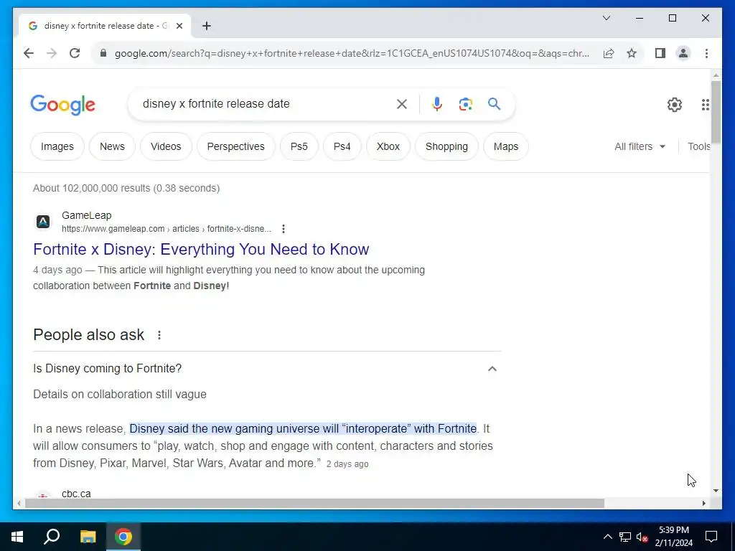Click the scroll down arrow
This screenshot has height=551, width=735.
[716, 491]
